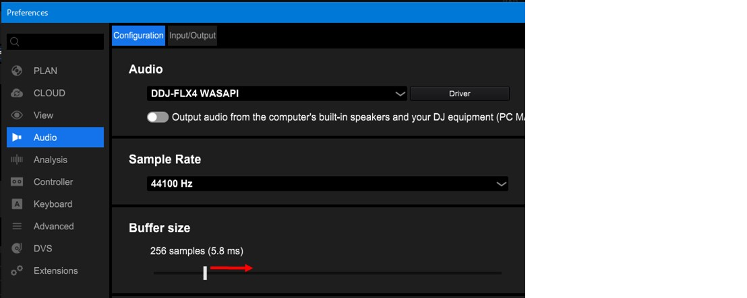Click the preferences search field

point(55,42)
